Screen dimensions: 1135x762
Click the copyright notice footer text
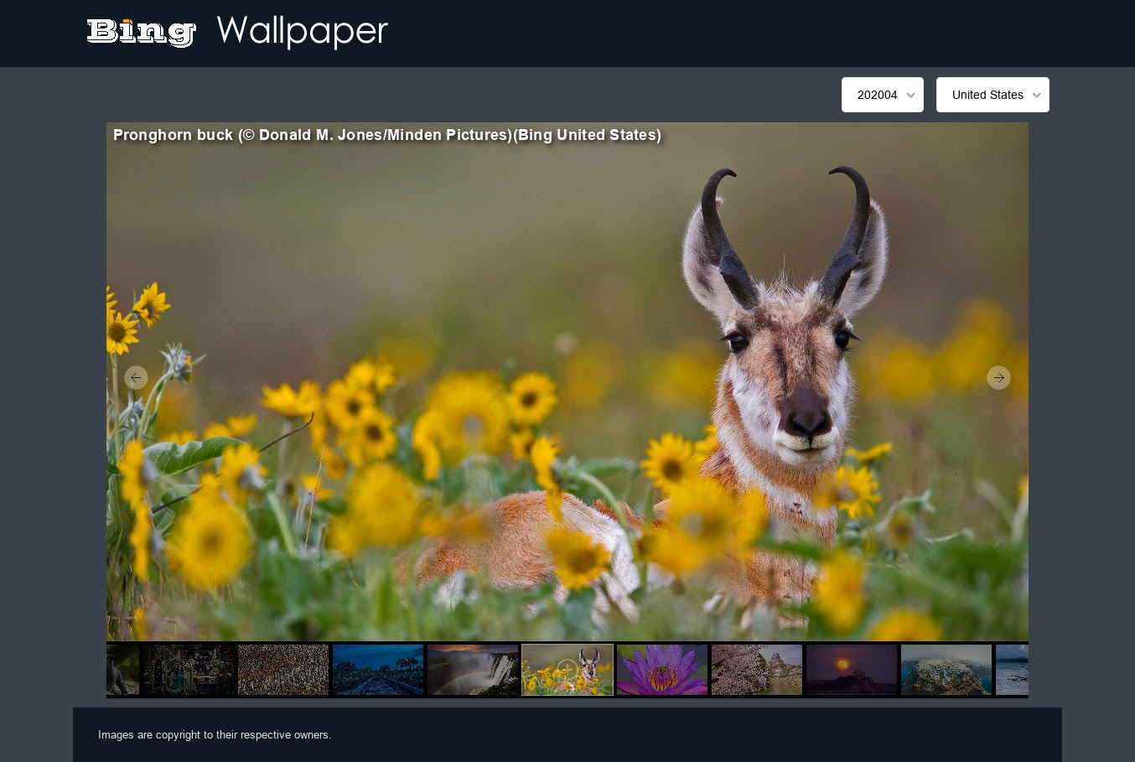(x=215, y=734)
